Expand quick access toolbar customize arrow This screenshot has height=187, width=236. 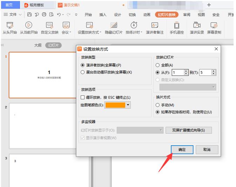pos(76,15)
